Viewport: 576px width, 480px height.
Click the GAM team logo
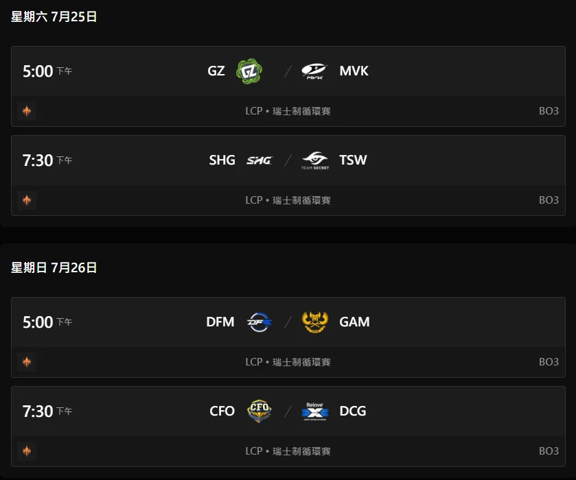pyautogui.click(x=315, y=322)
